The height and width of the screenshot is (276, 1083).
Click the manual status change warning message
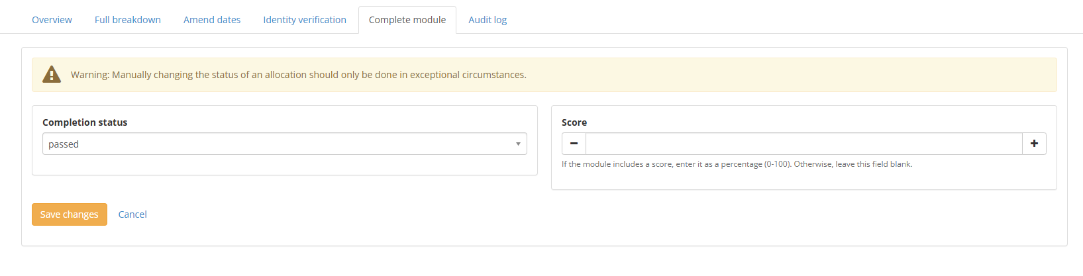click(x=299, y=75)
